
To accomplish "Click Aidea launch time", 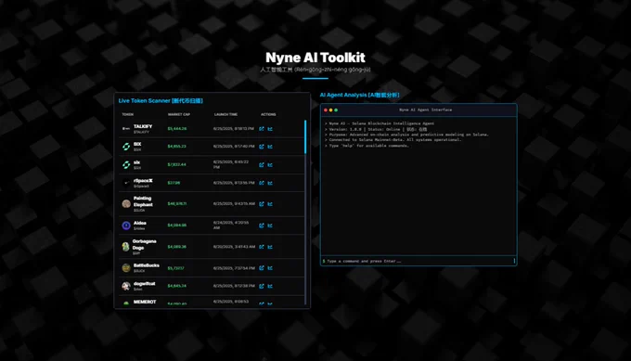I will coord(231,225).
